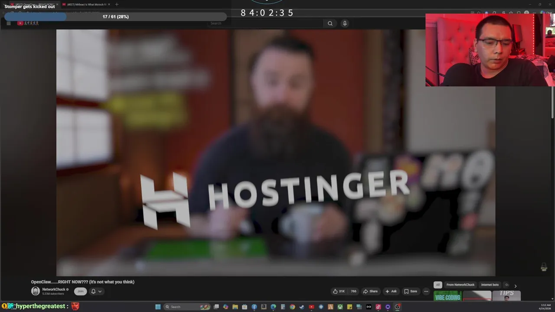Filter suggestions by From NetworkChuck chip
This screenshot has height=312, width=555.
click(460, 285)
